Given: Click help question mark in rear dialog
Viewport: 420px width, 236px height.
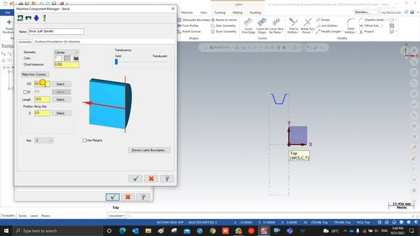Looking at the screenshot, I should point(143,197).
